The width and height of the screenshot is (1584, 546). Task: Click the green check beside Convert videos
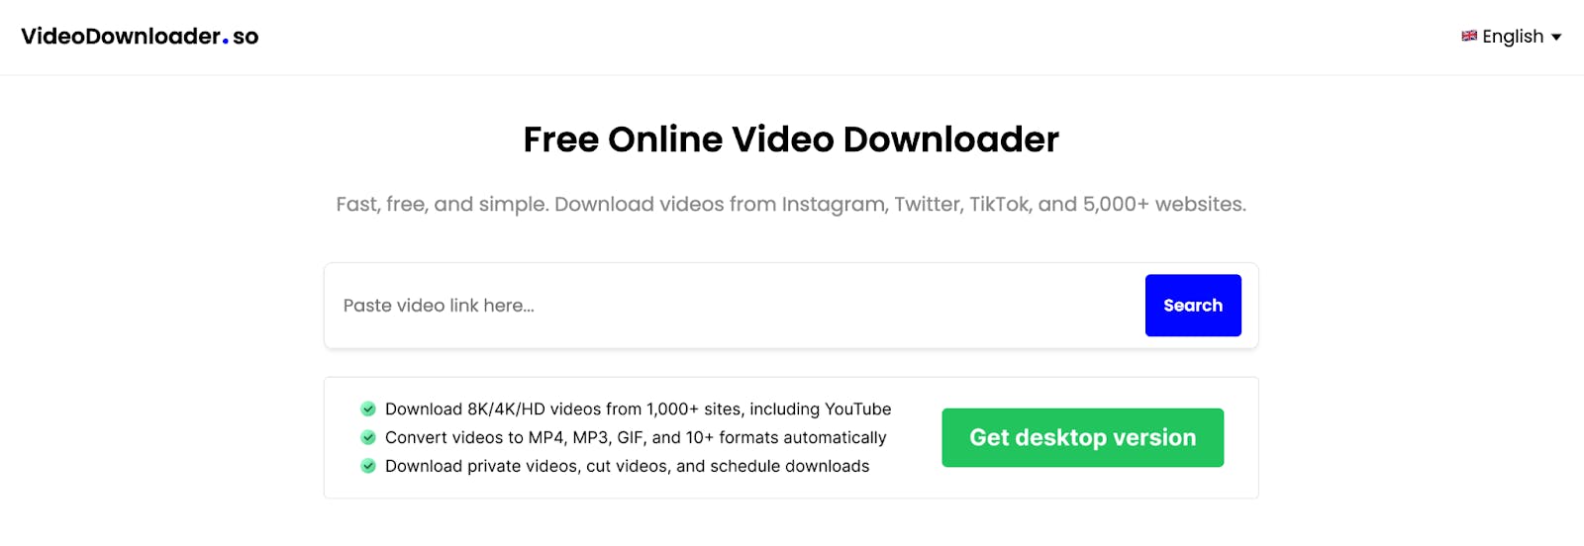coord(368,437)
